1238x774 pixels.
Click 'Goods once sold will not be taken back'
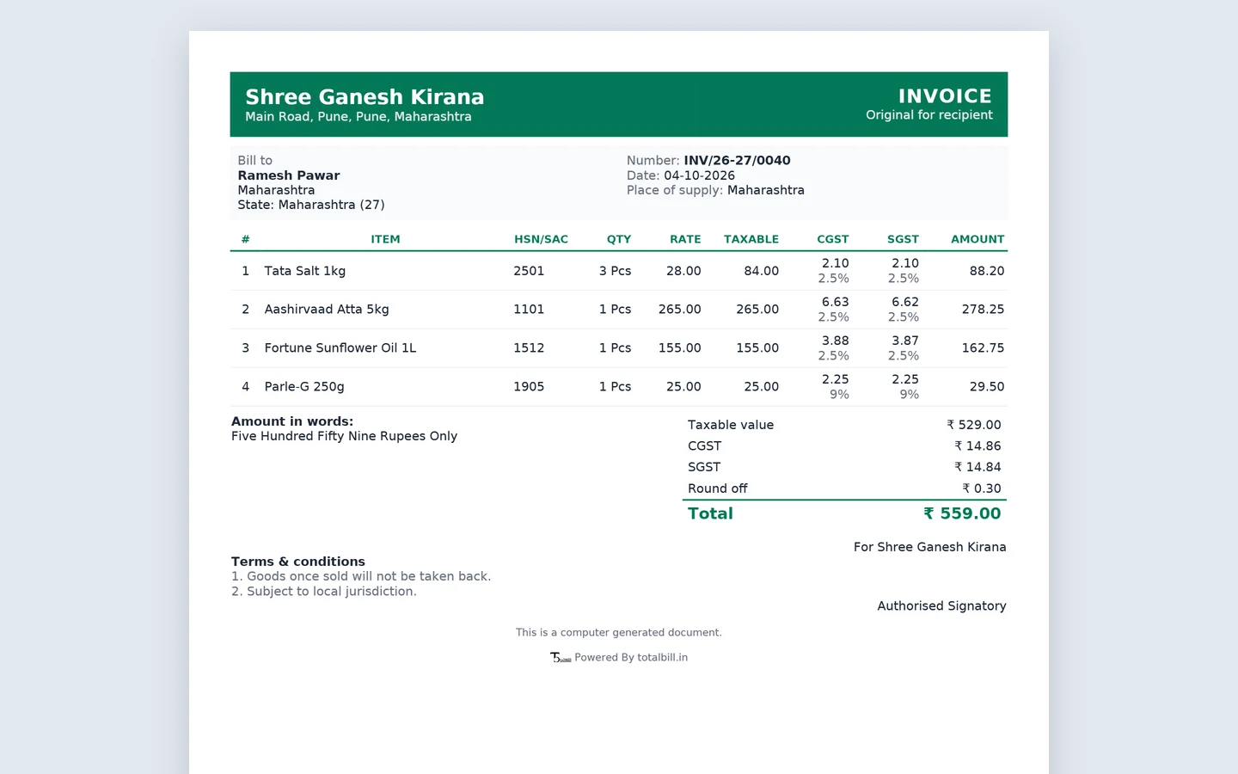pyautogui.click(x=367, y=576)
